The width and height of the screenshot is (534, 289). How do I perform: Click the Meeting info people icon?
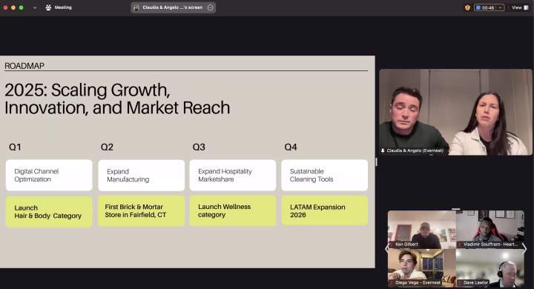click(x=48, y=7)
